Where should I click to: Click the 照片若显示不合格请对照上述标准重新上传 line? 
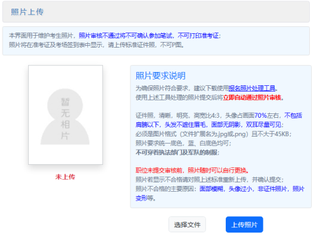[x=210, y=180]
